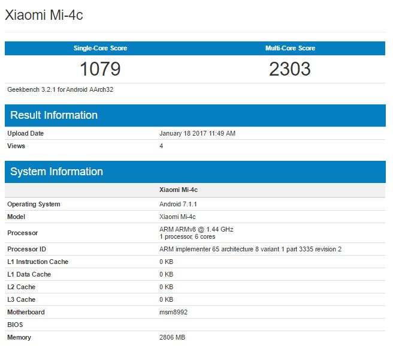Click the Android 7.1.1 value
The width and height of the screenshot is (393, 348).
pyautogui.click(x=178, y=204)
